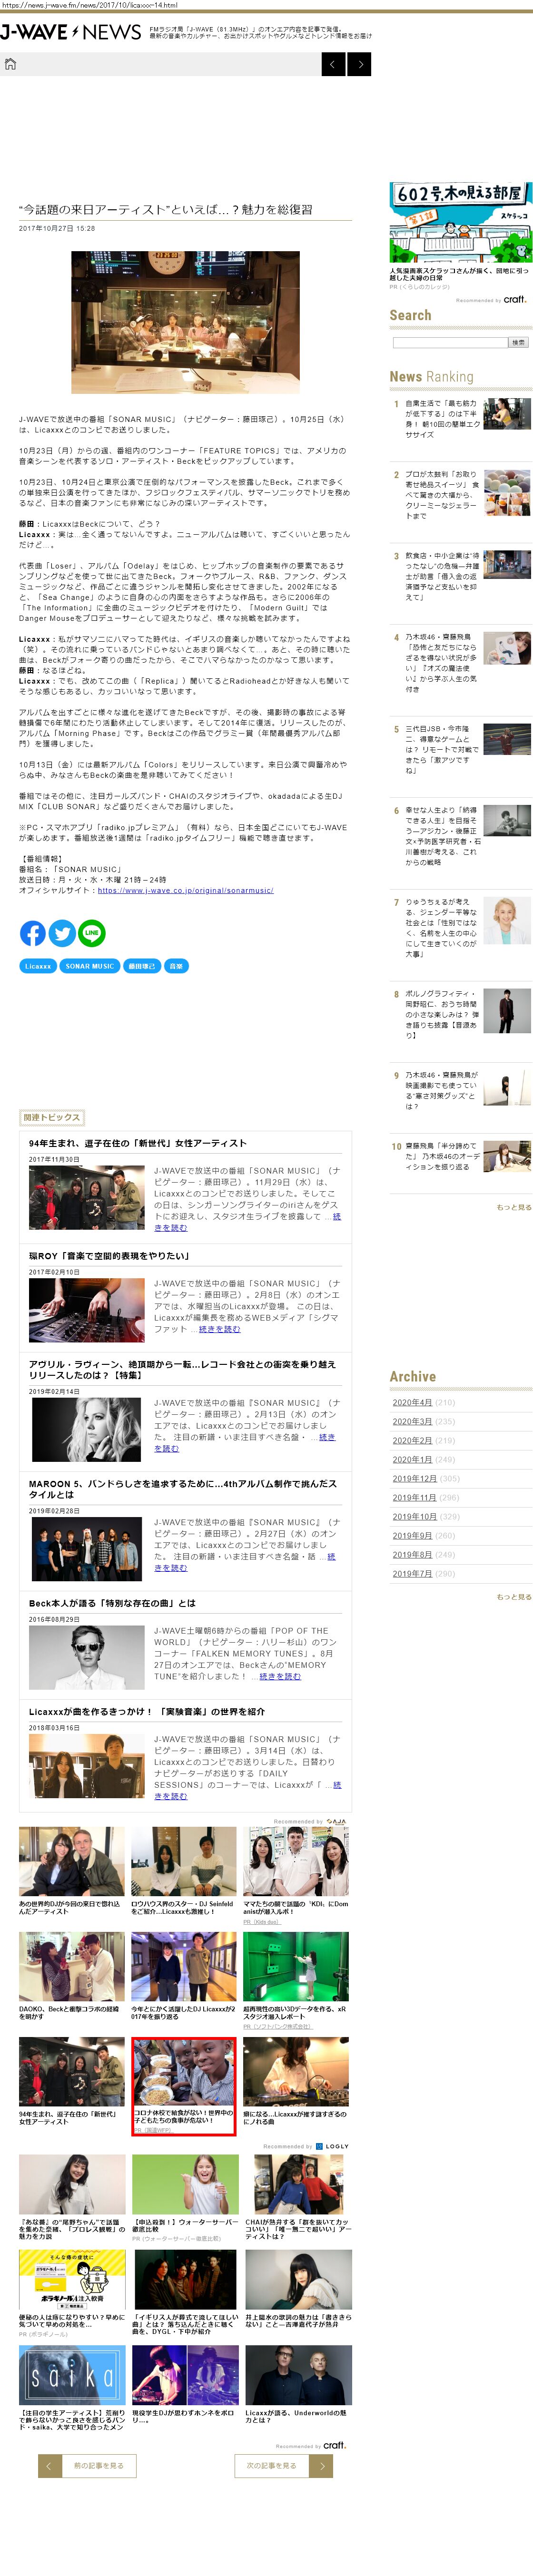Click the home icon below the logo
The image size is (533, 2576).
11,65
